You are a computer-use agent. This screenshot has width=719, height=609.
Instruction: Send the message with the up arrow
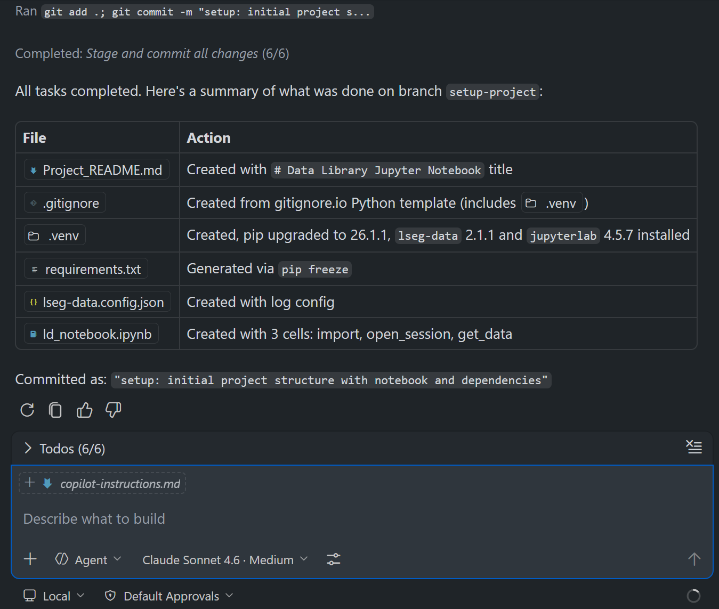tap(694, 558)
